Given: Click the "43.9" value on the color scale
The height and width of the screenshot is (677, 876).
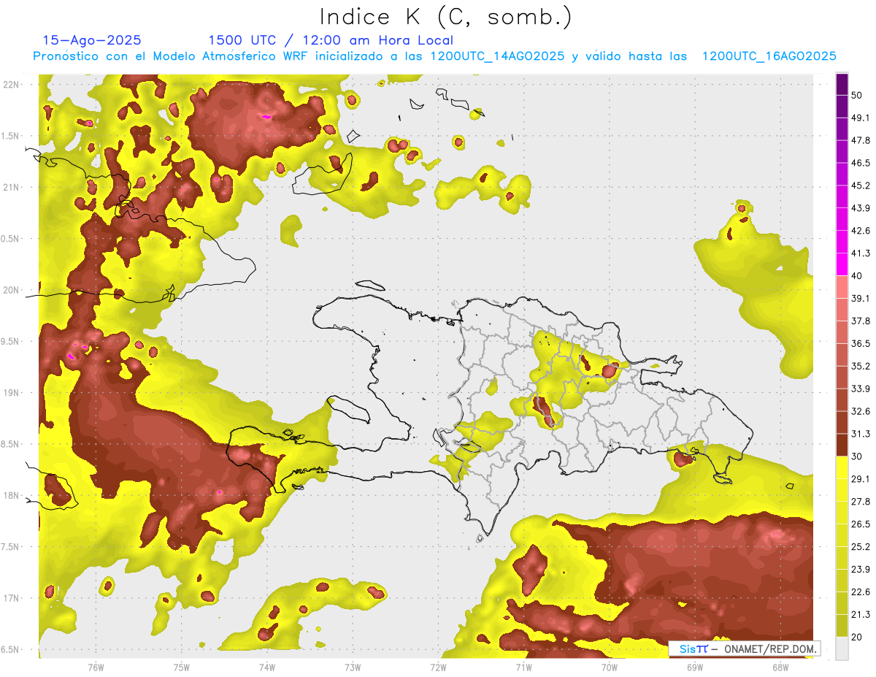Looking at the screenshot, I should click(861, 208).
